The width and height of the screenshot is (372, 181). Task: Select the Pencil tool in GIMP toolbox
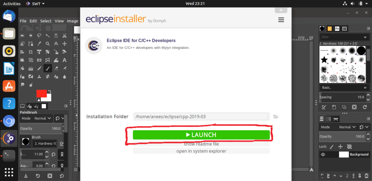coord(39,68)
